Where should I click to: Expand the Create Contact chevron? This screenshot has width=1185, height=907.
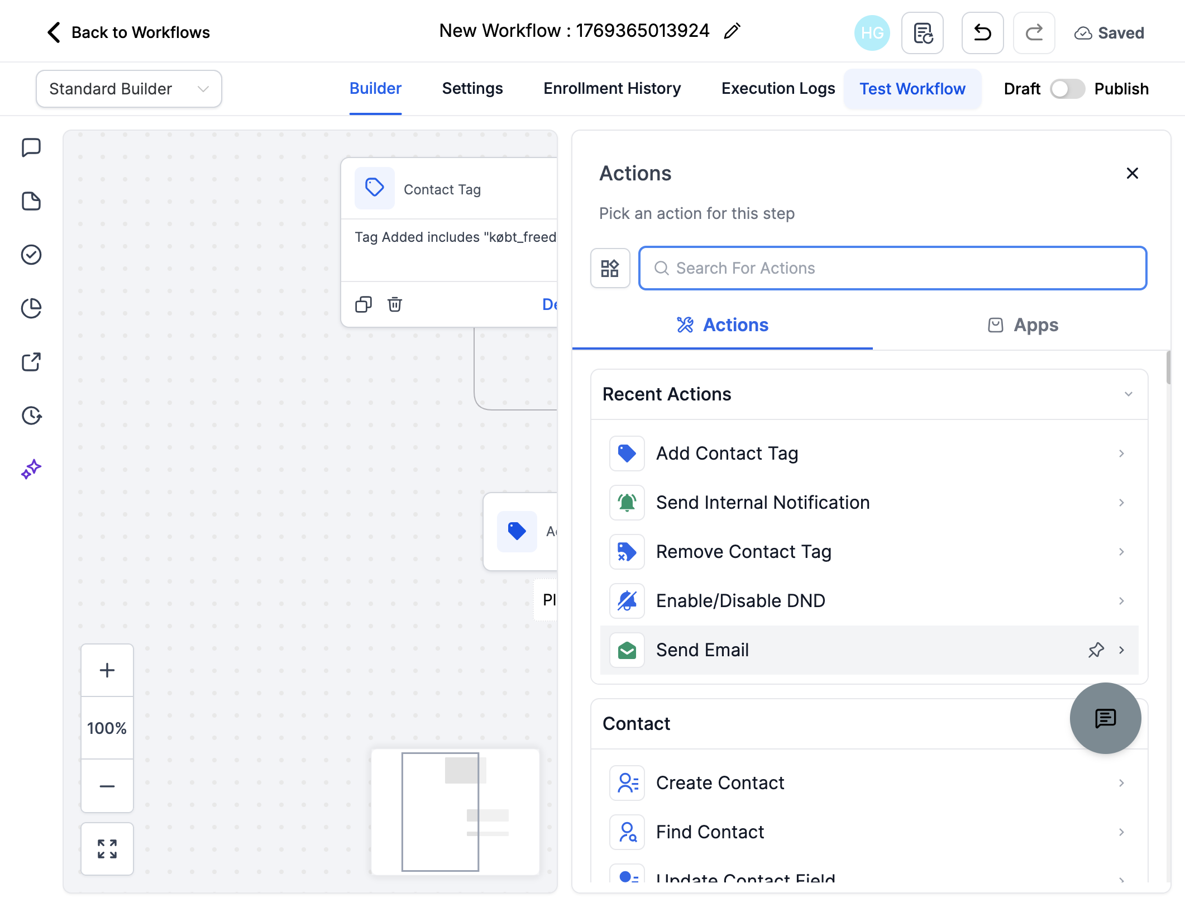click(x=1121, y=783)
